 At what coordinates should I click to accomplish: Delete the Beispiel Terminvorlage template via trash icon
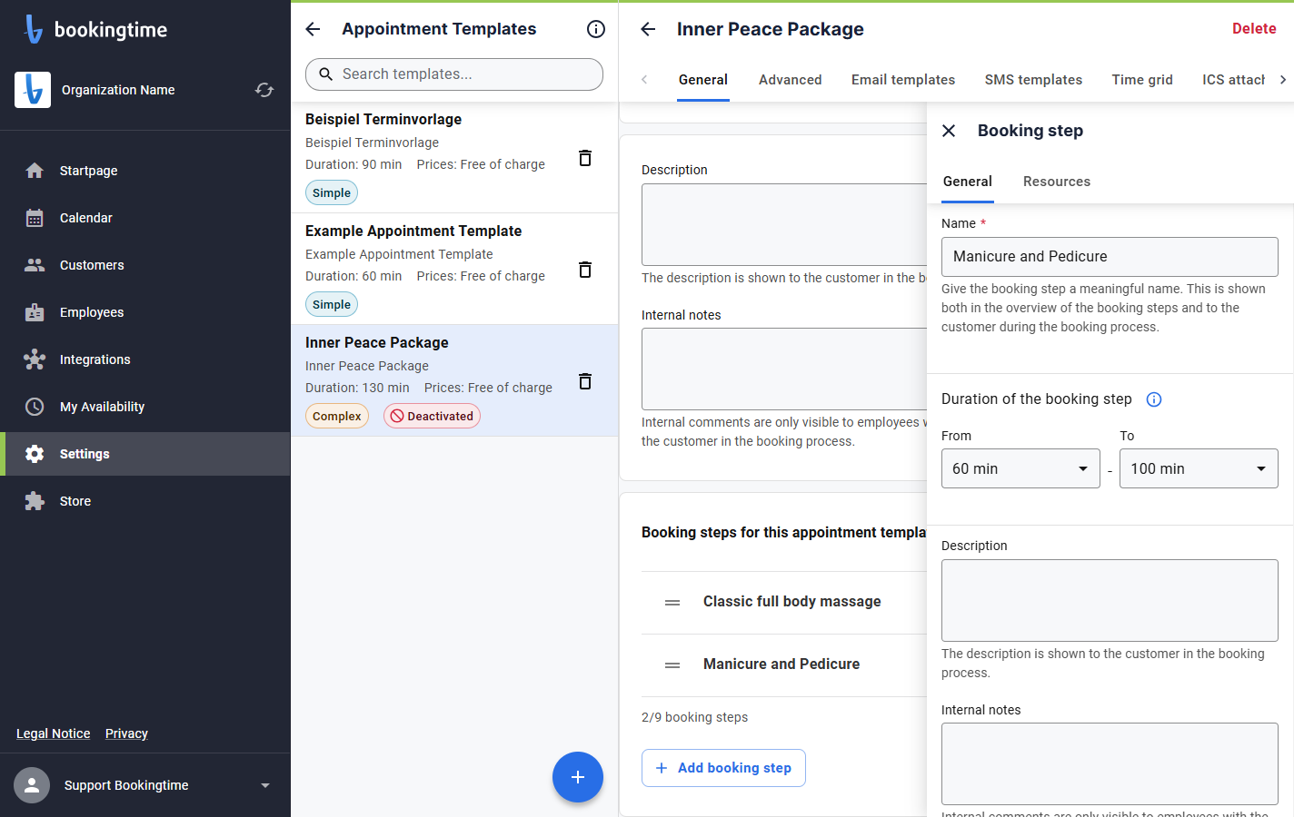point(585,158)
